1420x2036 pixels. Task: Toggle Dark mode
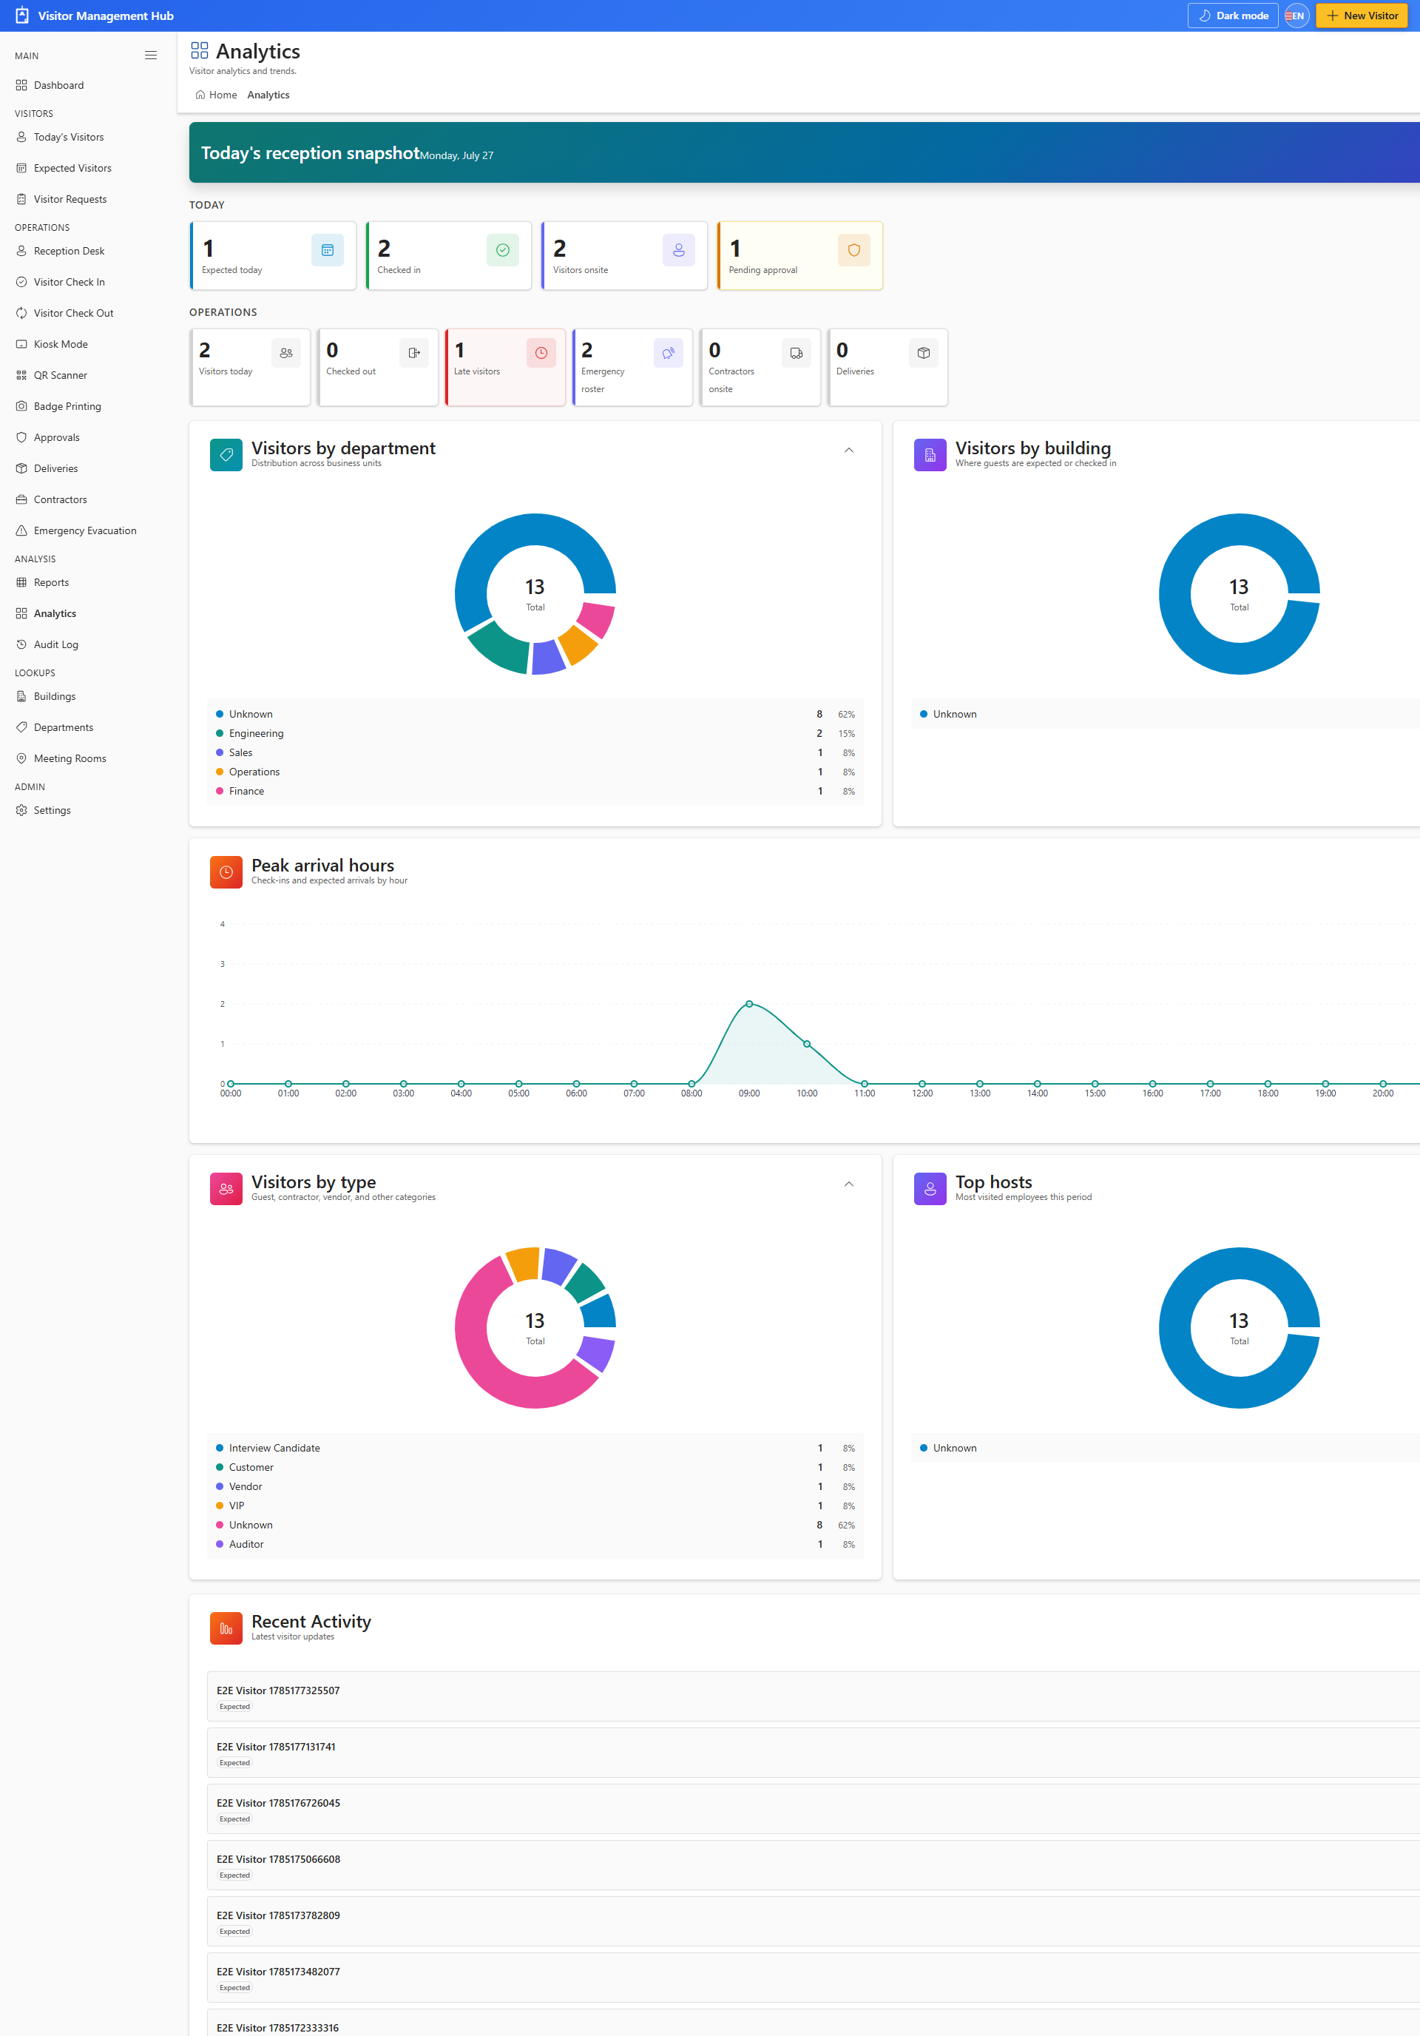pos(1232,16)
